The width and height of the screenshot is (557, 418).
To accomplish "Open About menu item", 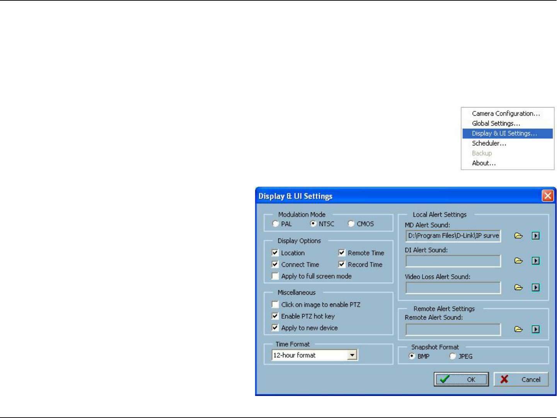I will point(508,163).
